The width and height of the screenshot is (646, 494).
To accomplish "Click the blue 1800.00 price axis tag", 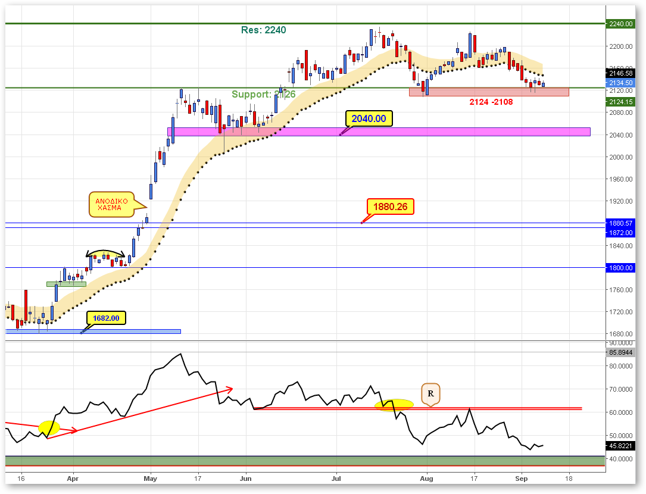I will click(620, 268).
